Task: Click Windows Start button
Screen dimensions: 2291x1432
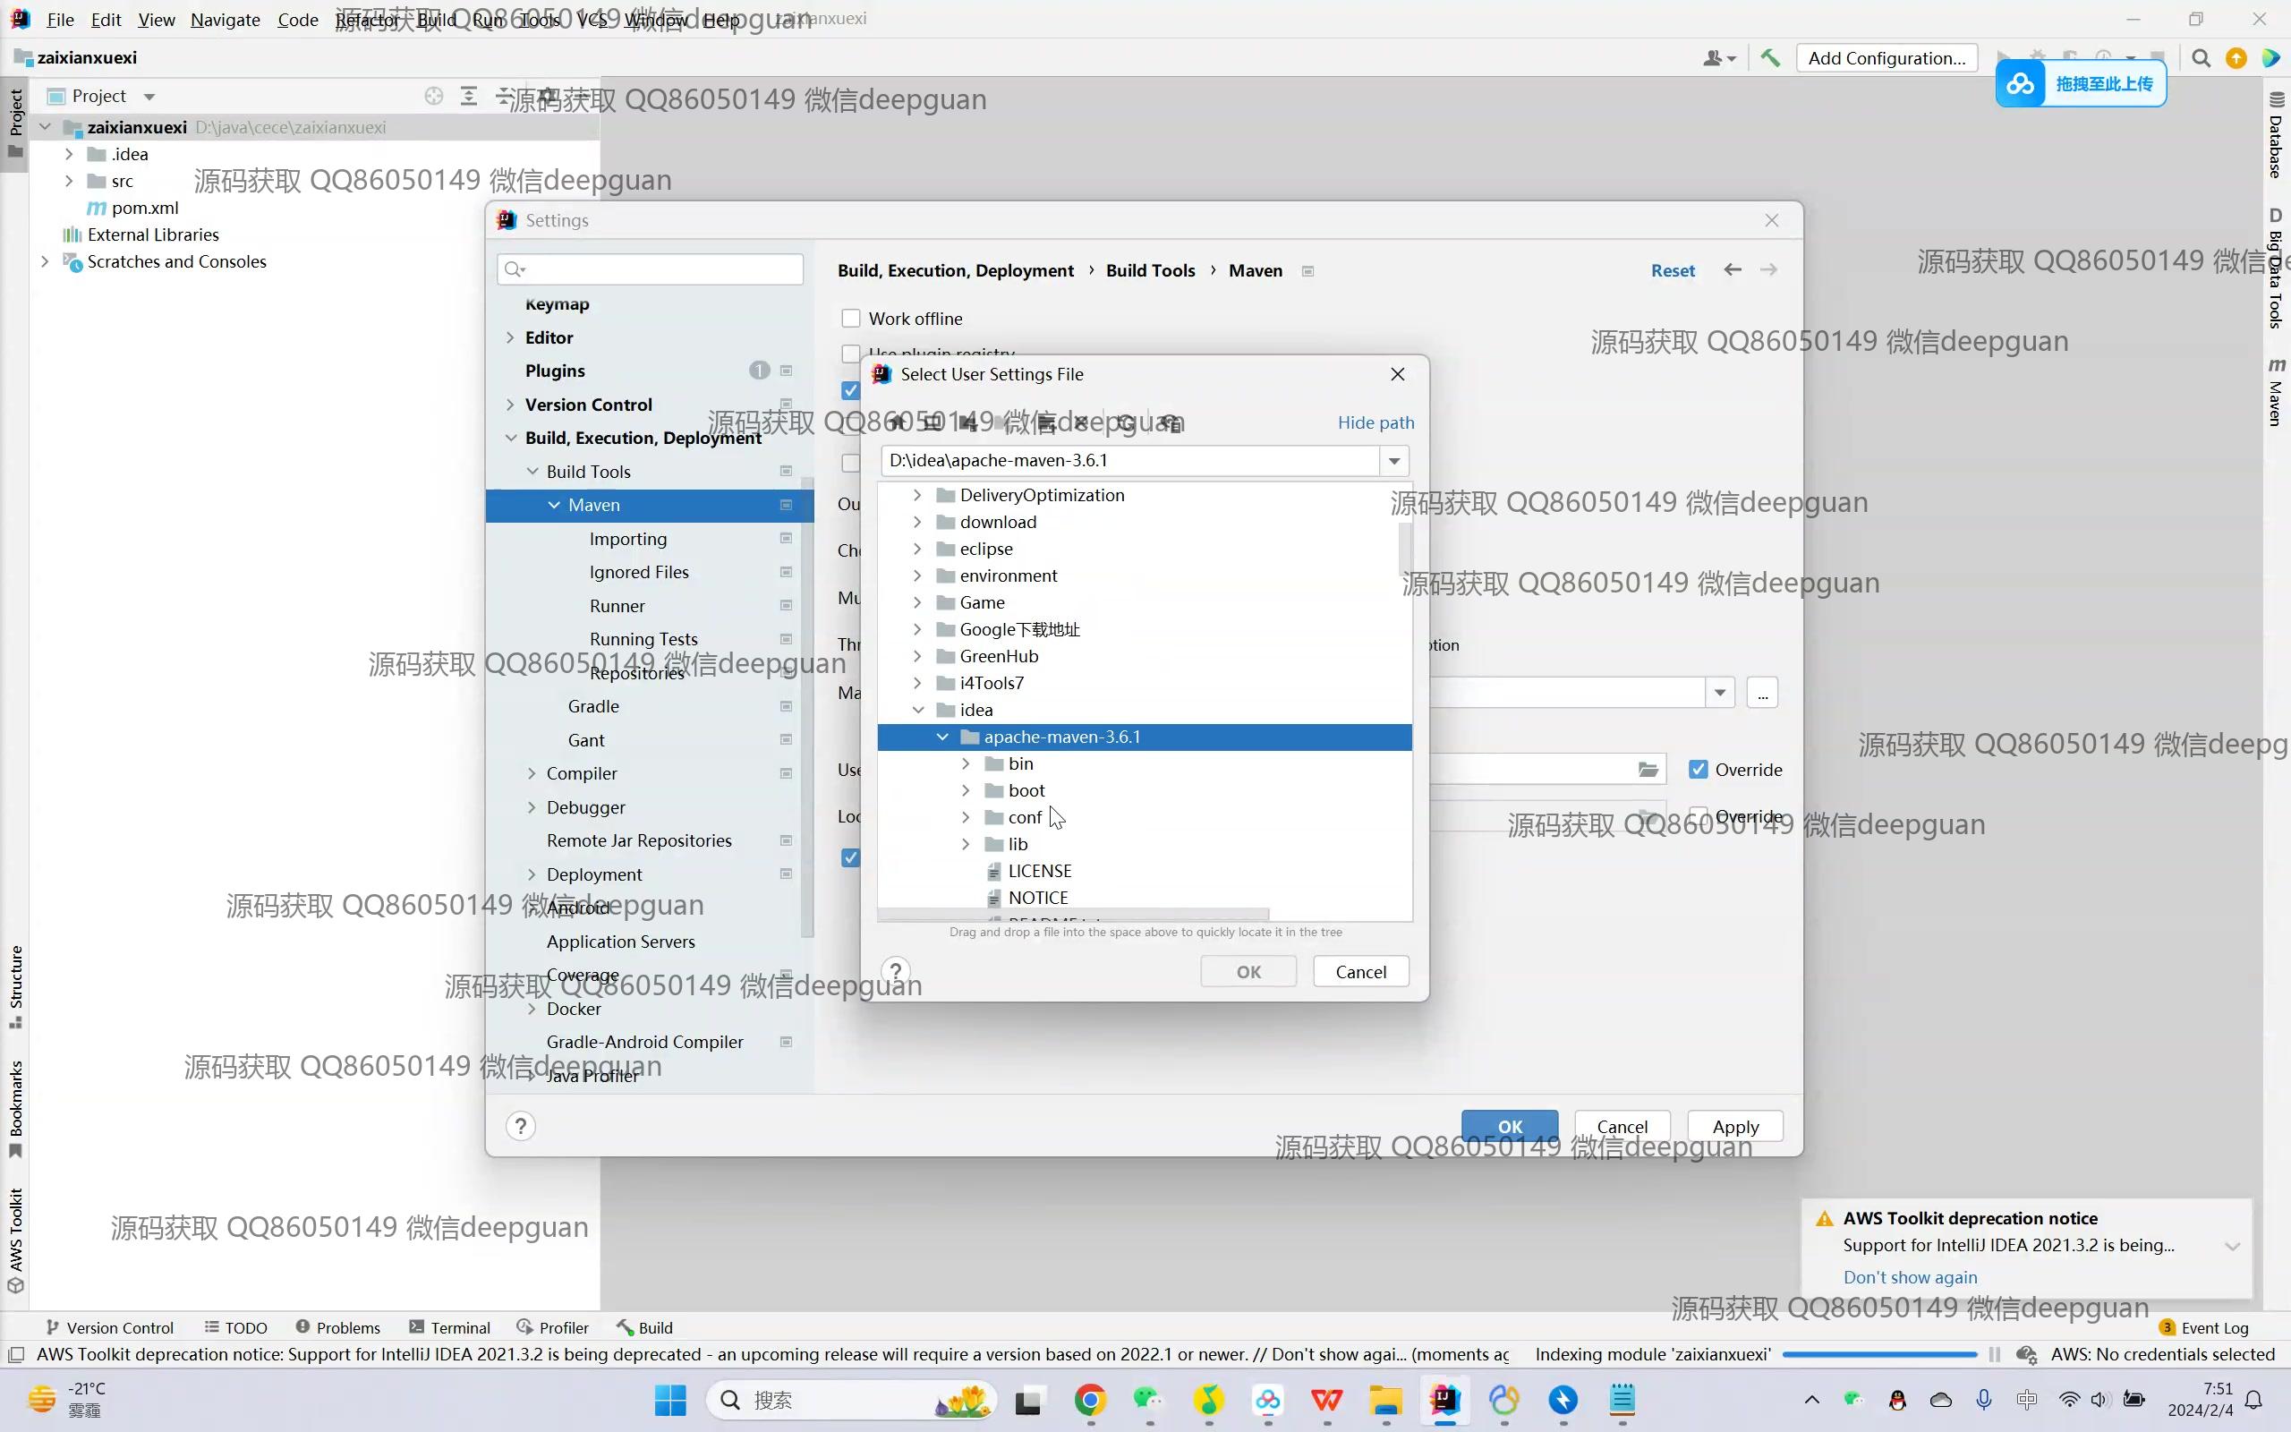Action: (670, 1400)
